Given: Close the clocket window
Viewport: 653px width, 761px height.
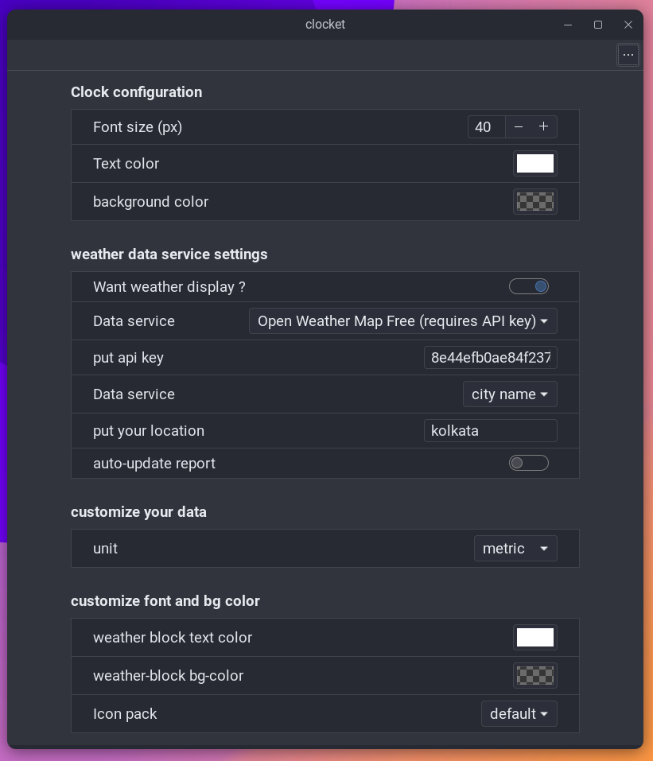Looking at the screenshot, I should 628,25.
